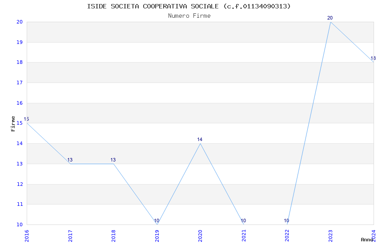Click the y-axis tick label 18
This screenshot has height=244, width=378.
click(x=20, y=62)
